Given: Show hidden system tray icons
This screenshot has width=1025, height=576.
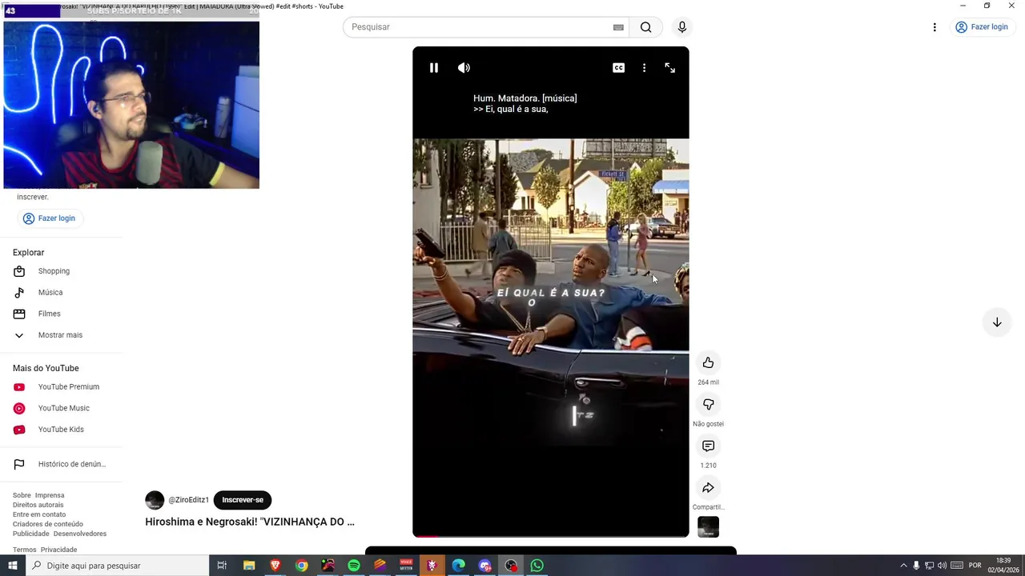Looking at the screenshot, I should (x=904, y=566).
